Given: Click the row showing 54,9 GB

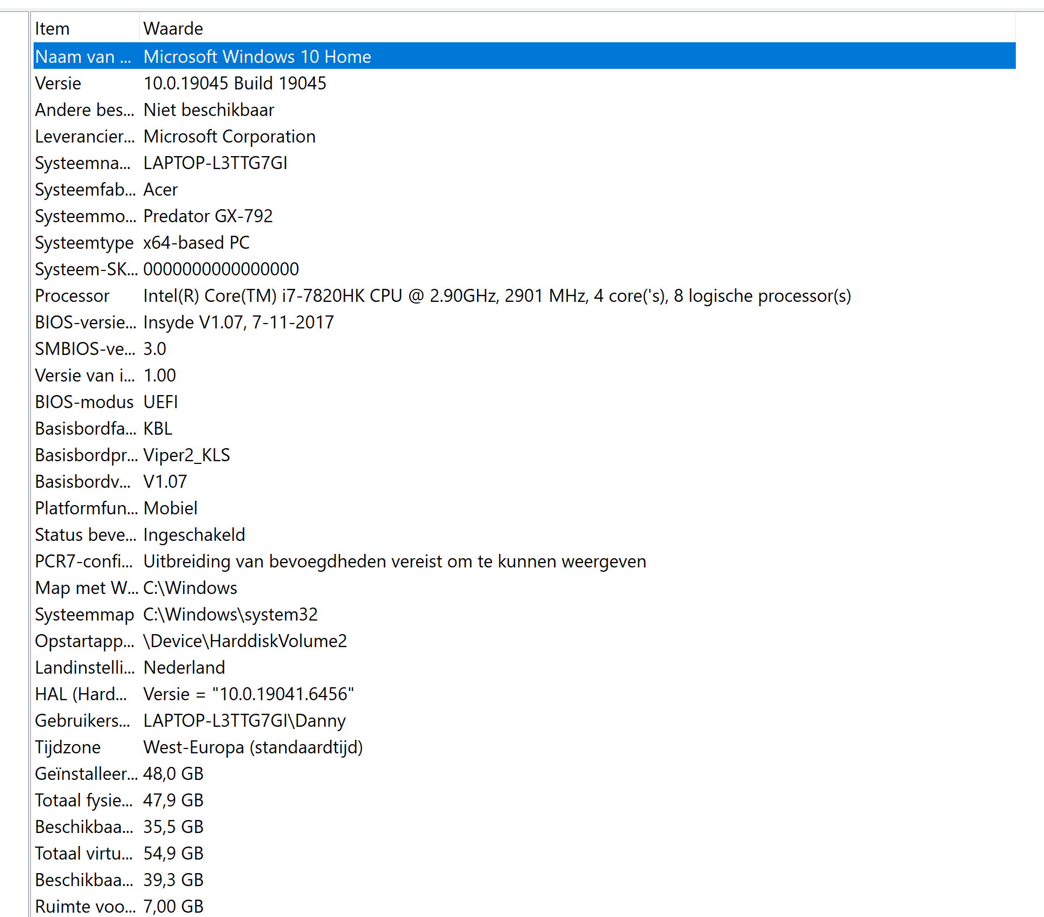Looking at the screenshot, I should [524, 853].
